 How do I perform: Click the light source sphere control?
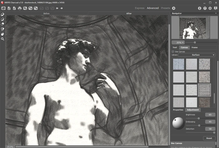(178, 123)
